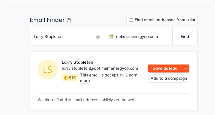Viewport: 215px width, 115px height.
Task: Open Find email addresses from a list
Action: coord(165,20)
